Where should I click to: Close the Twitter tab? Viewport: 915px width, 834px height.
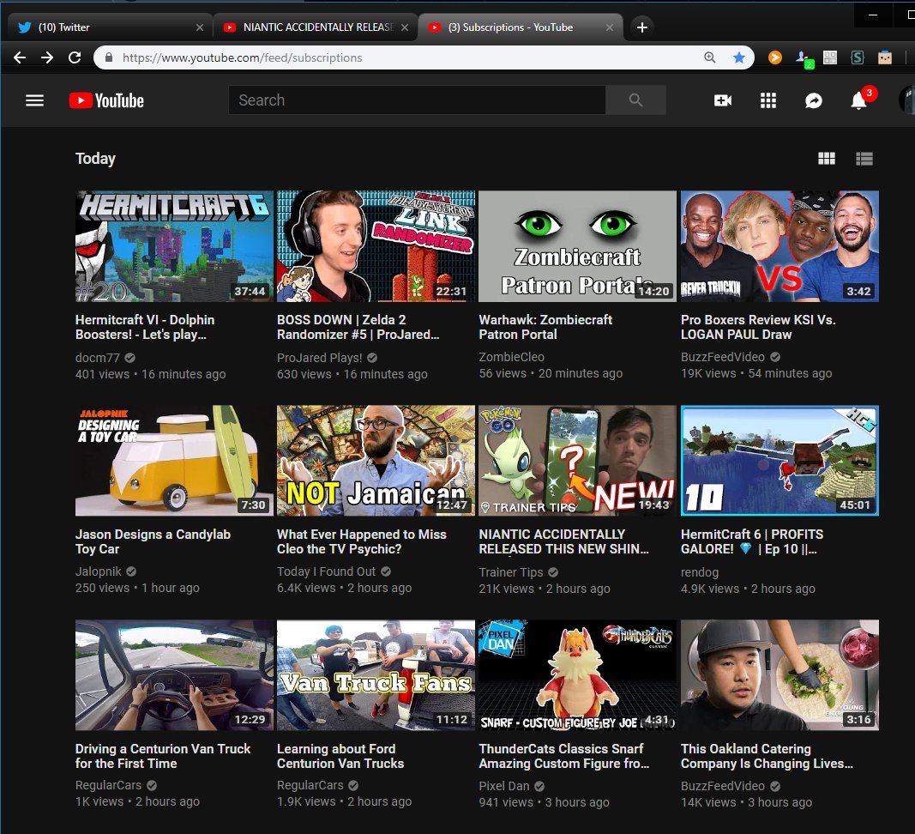tap(200, 27)
